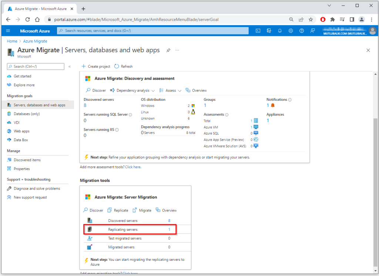Click the add more assessment tools link
Image resolution: width=379 pixels, height=276 pixels.
(x=133, y=167)
